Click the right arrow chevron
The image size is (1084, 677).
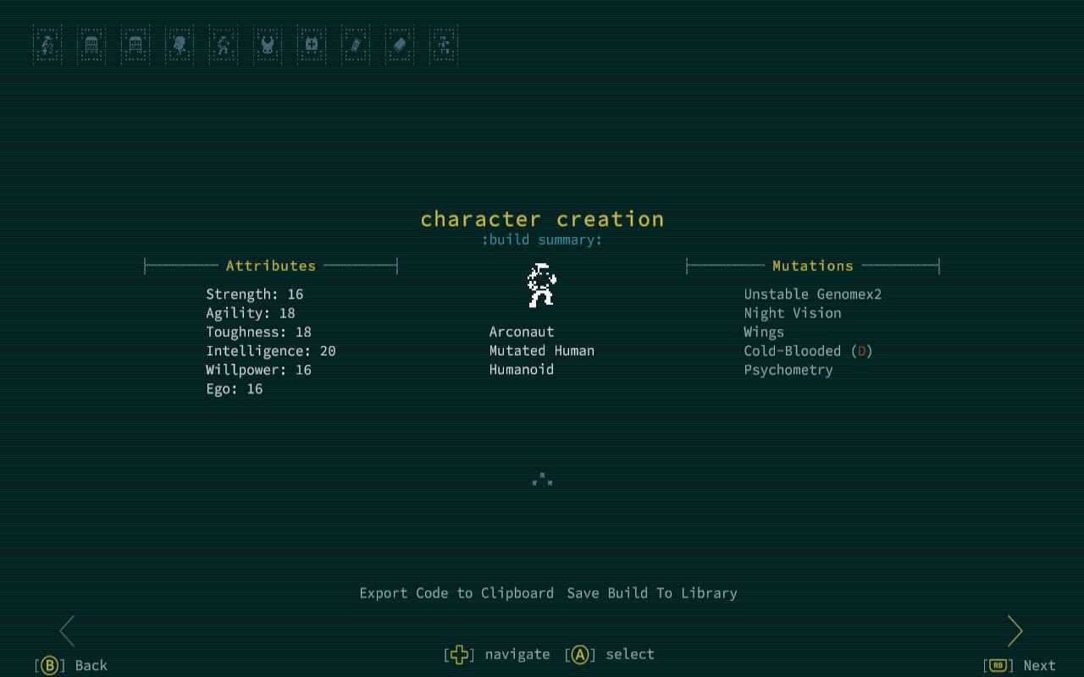[1015, 631]
